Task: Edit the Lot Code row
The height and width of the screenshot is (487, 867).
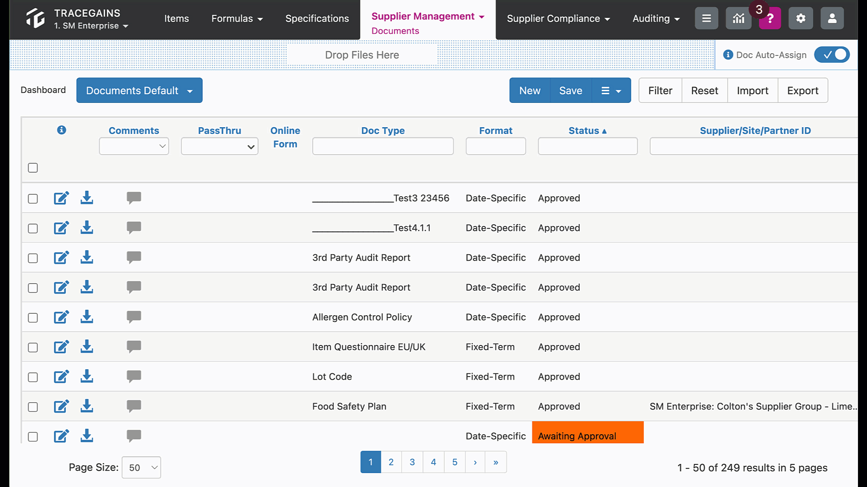Action: [61, 377]
